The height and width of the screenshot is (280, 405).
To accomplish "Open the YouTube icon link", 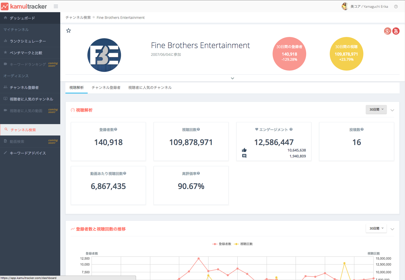I will pyautogui.click(x=396, y=31).
